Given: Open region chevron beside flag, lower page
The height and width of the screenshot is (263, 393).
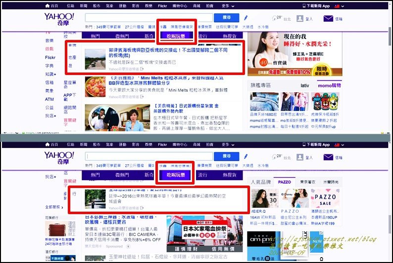Looking at the screenshot, I should coord(343,145).
